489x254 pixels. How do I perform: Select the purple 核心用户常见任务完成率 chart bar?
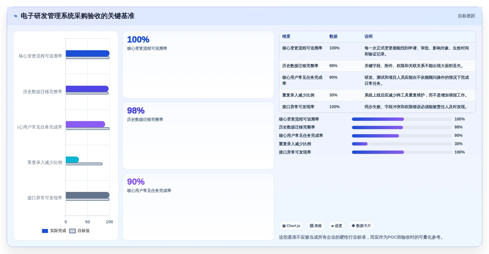85,124
